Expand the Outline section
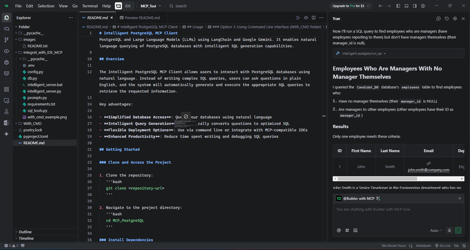 [x=25, y=232]
